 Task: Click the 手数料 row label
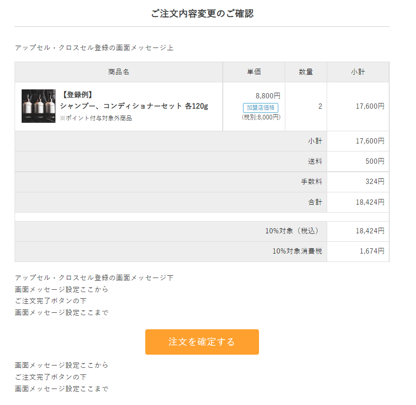311,182
